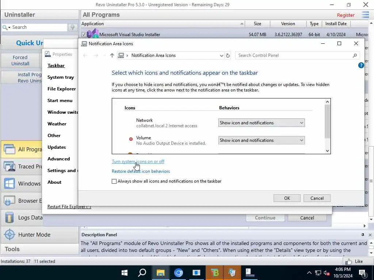Click the Search Control Panel field
Screen dimensions: 374x280
(x=297, y=55)
